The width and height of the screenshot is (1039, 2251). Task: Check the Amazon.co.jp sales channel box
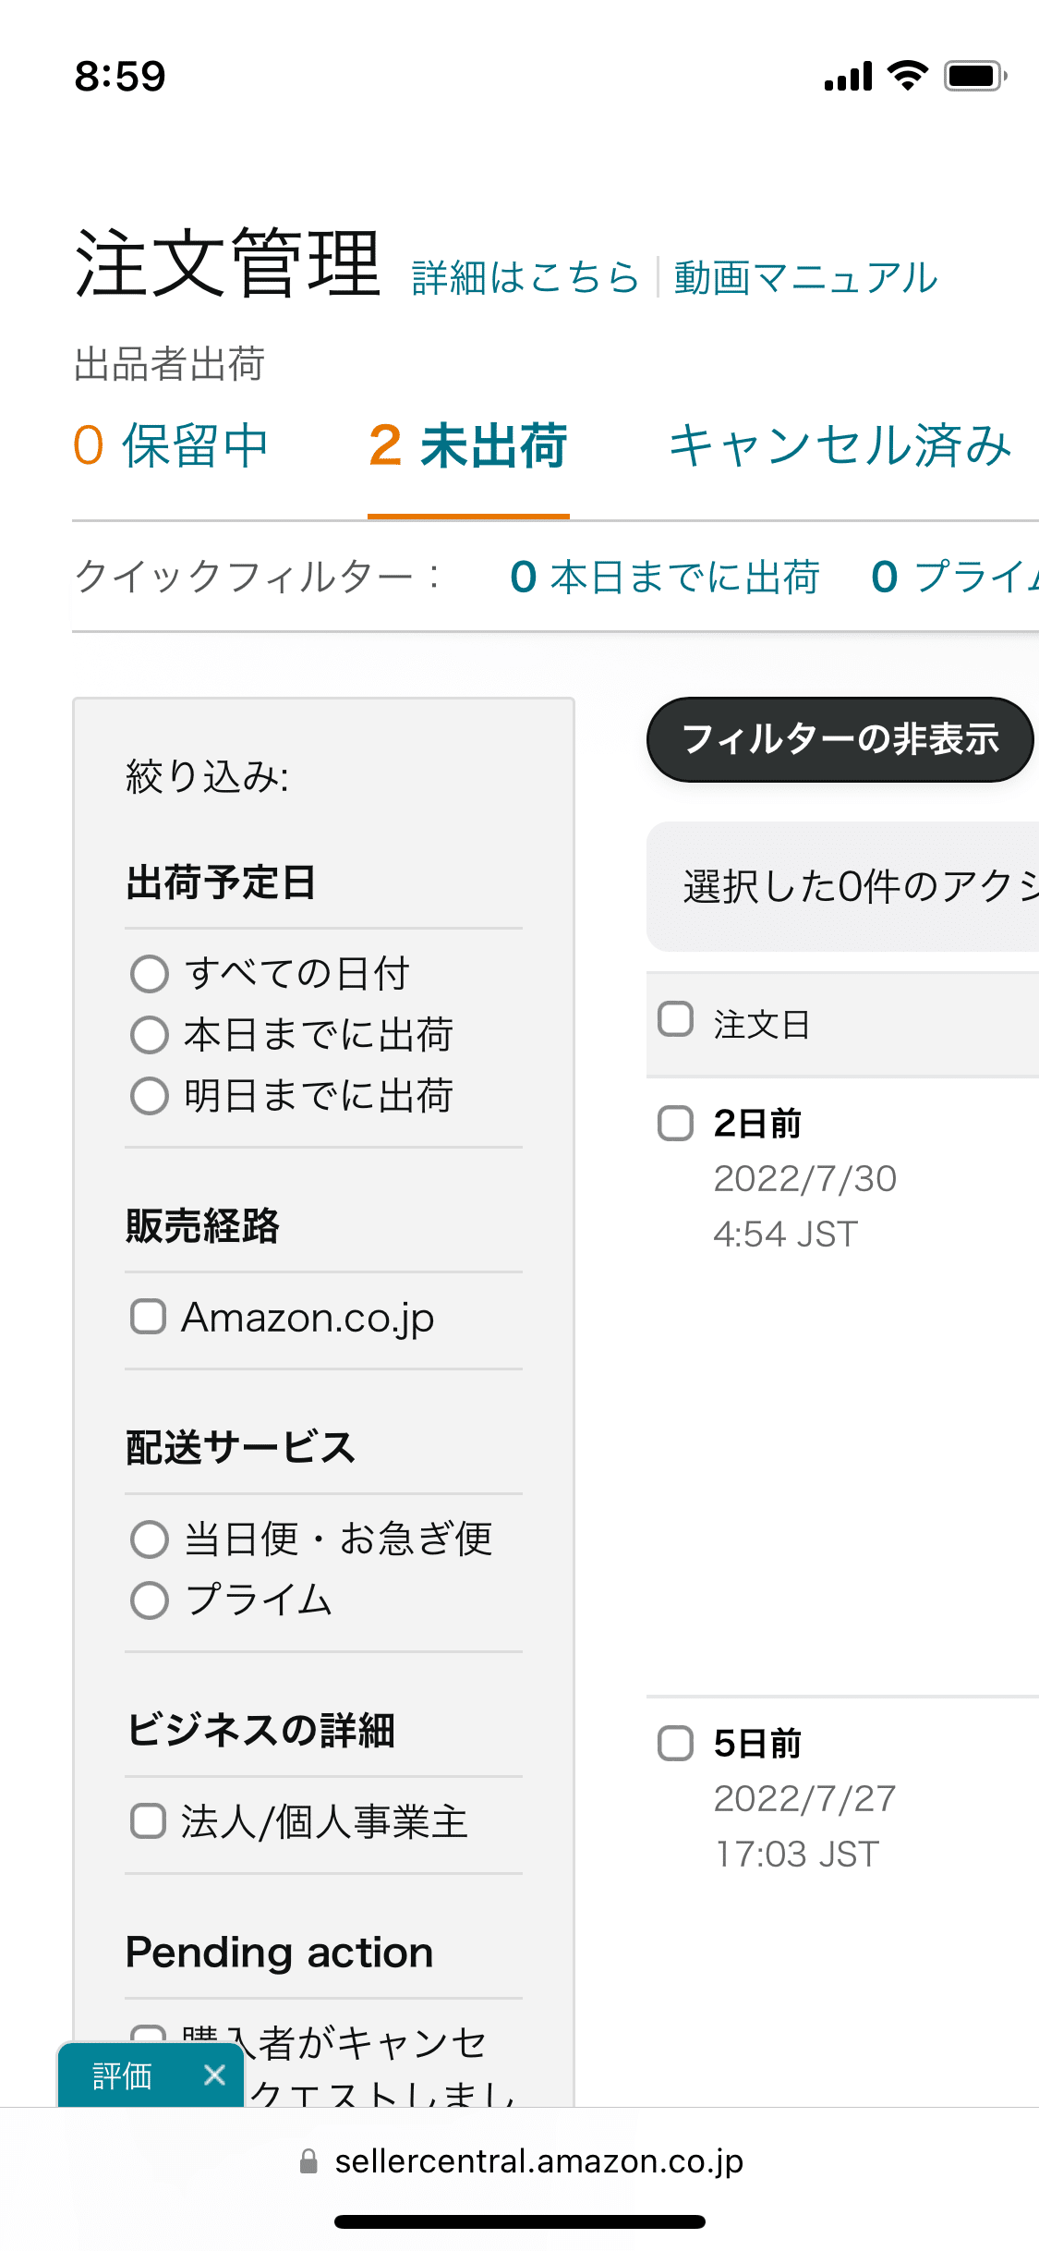(148, 1318)
